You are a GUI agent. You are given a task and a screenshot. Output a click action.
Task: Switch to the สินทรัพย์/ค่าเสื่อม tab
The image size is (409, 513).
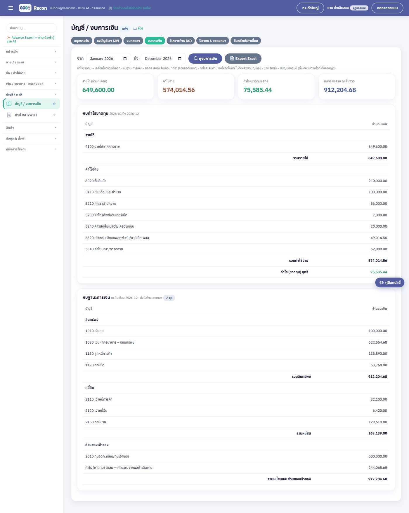pos(246,41)
